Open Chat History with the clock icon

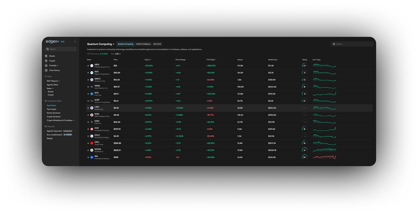click(x=46, y=70)
